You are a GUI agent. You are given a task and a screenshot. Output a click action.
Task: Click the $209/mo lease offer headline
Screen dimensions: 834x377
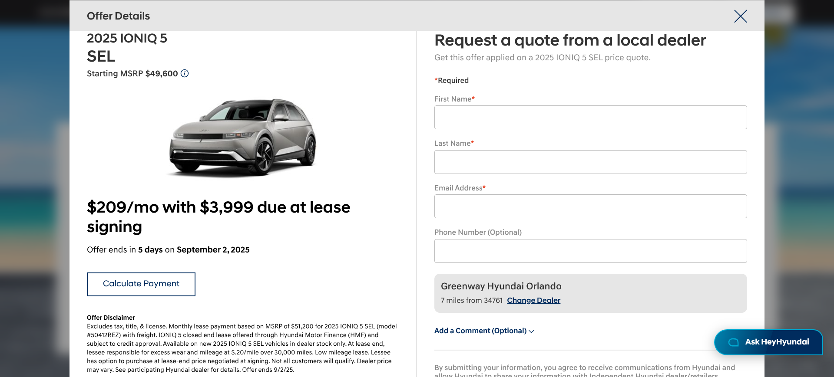click(x=218, y=216)
